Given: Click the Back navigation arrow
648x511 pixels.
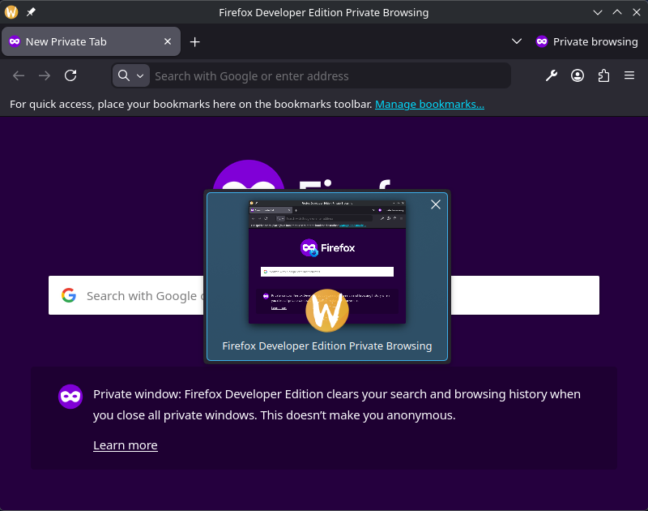Looking at the screenshot, I should pos(19,75).
